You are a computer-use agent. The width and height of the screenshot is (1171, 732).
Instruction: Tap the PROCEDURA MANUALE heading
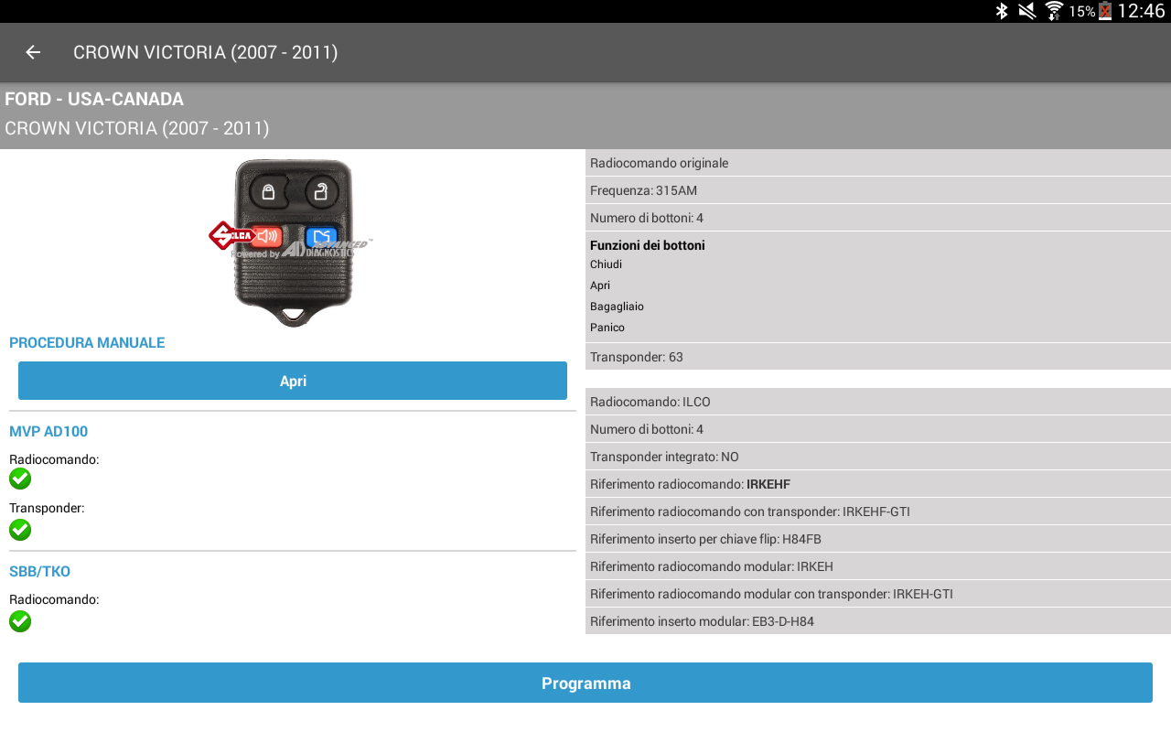click(87, 343)
